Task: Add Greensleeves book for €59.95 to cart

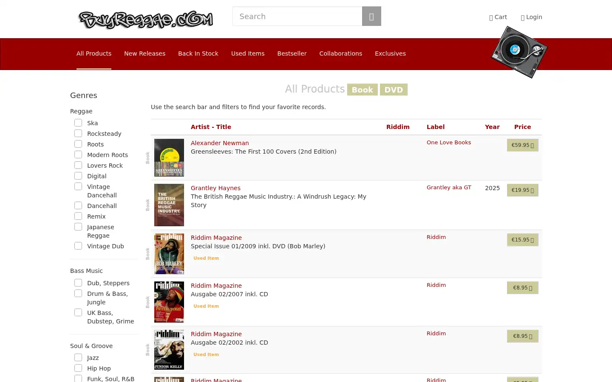Action: coord(522,145)
